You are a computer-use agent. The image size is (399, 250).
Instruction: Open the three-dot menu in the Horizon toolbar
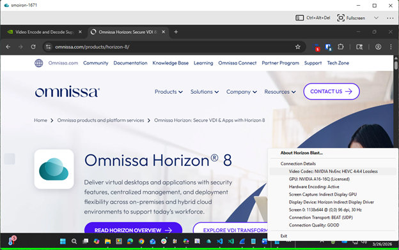coord(390,18)
